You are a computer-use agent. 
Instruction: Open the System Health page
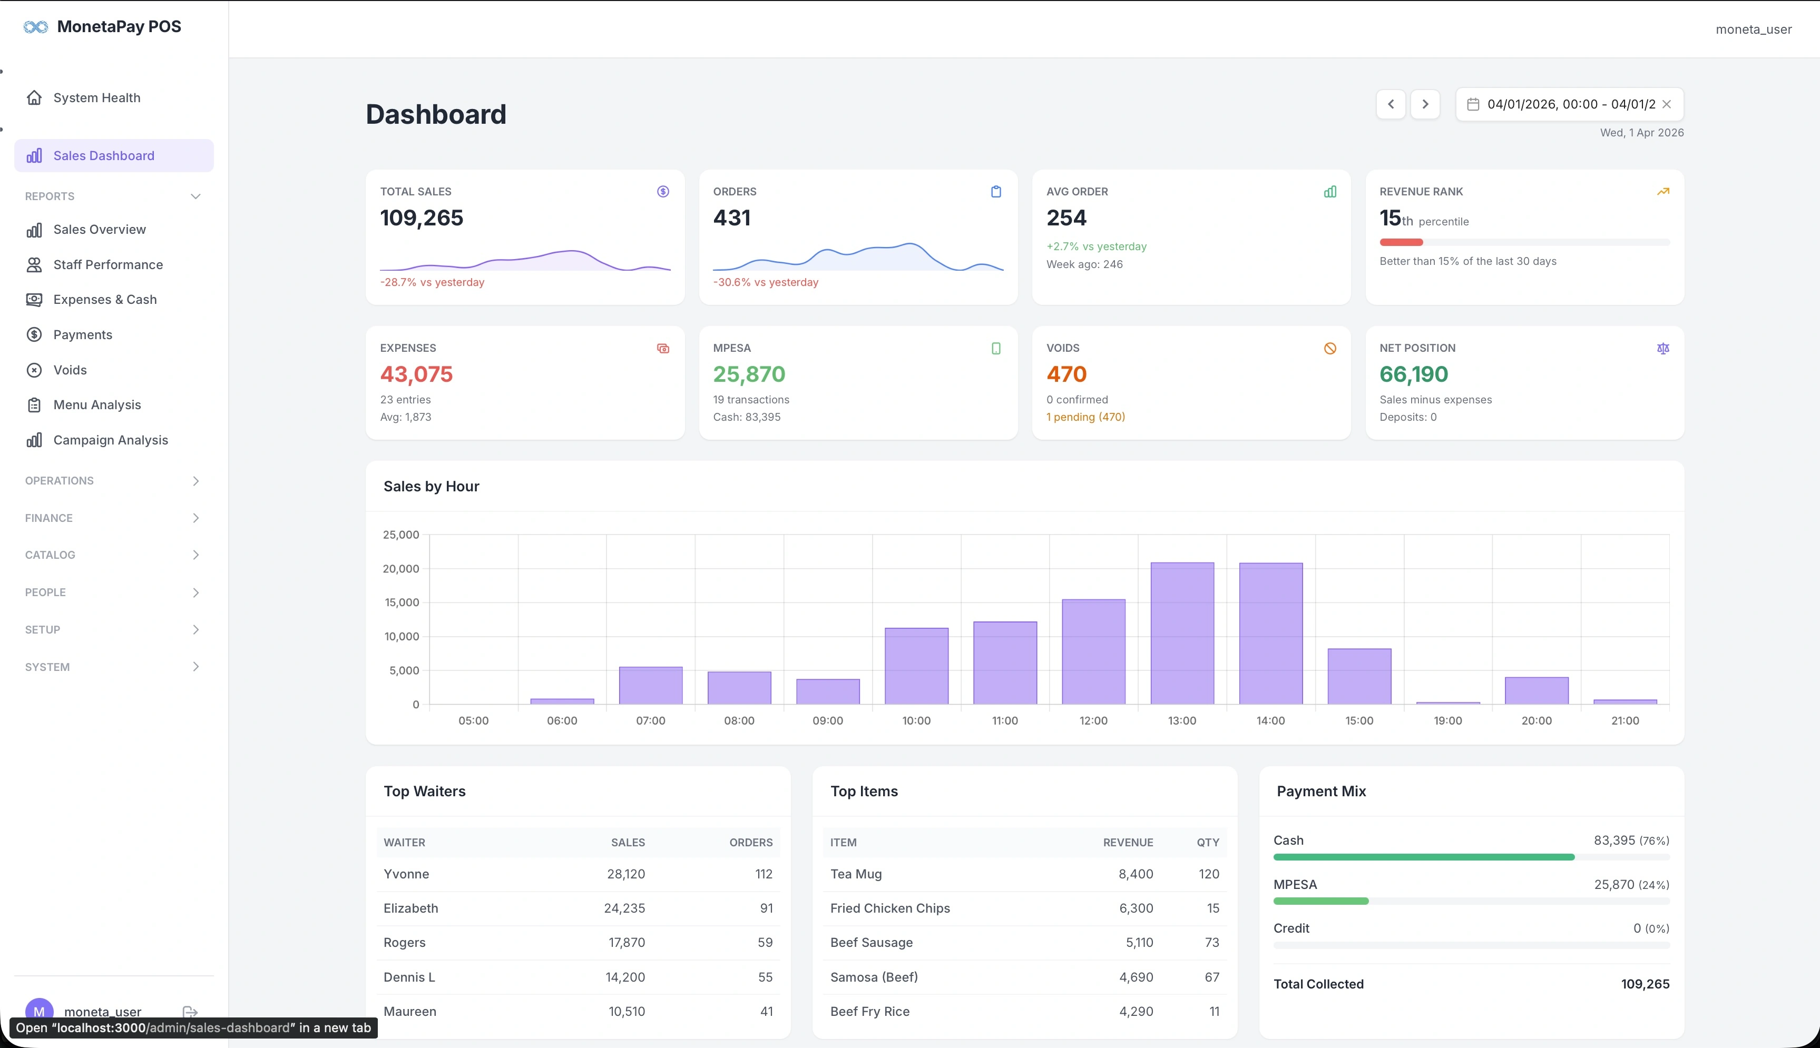(96, 98)
